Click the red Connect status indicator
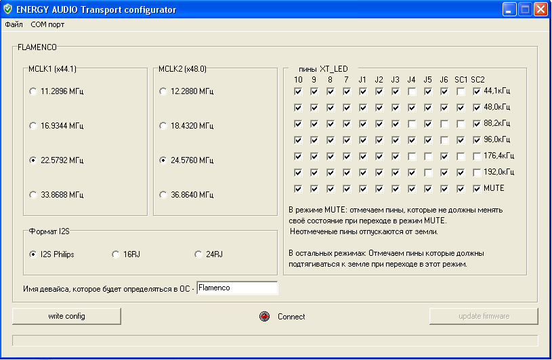The width and height of the screenshot is (552, 360). click(264, 317)
